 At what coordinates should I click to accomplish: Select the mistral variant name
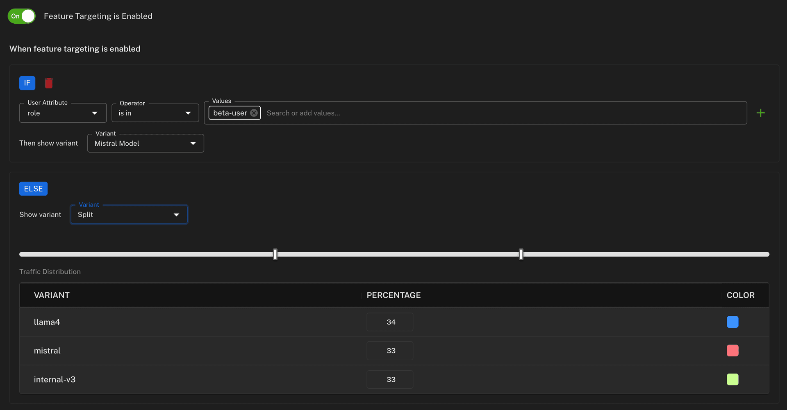click(x=47, y=351)
